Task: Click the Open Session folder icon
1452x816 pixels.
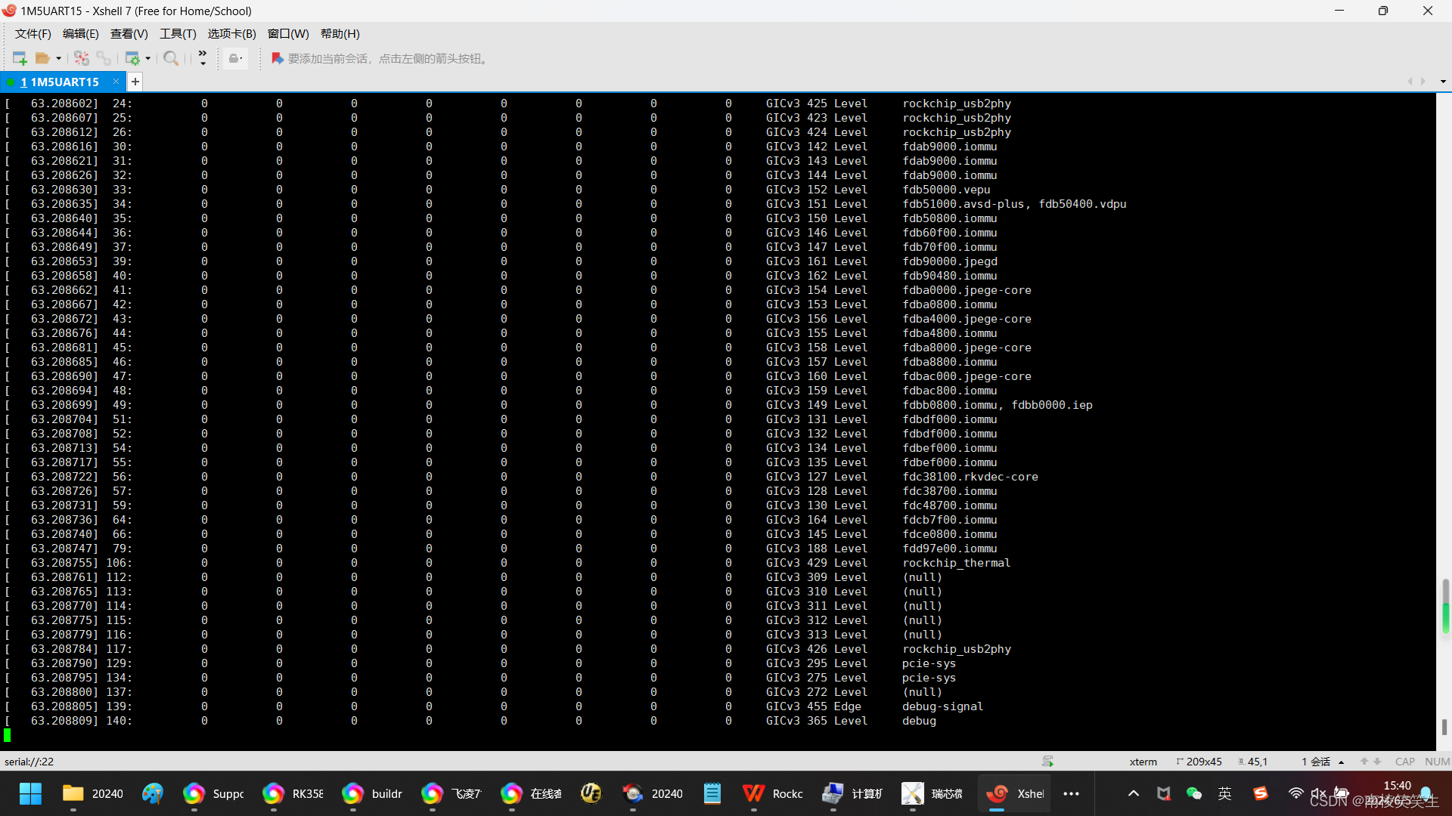Action: point(42,58)
